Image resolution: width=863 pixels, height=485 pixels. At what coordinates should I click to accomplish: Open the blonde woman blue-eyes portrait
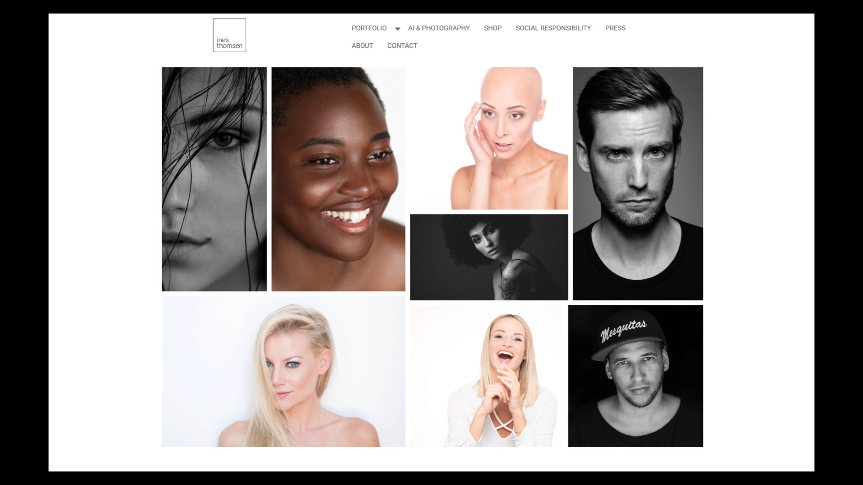pyautogui.click(x=283, y=371)
